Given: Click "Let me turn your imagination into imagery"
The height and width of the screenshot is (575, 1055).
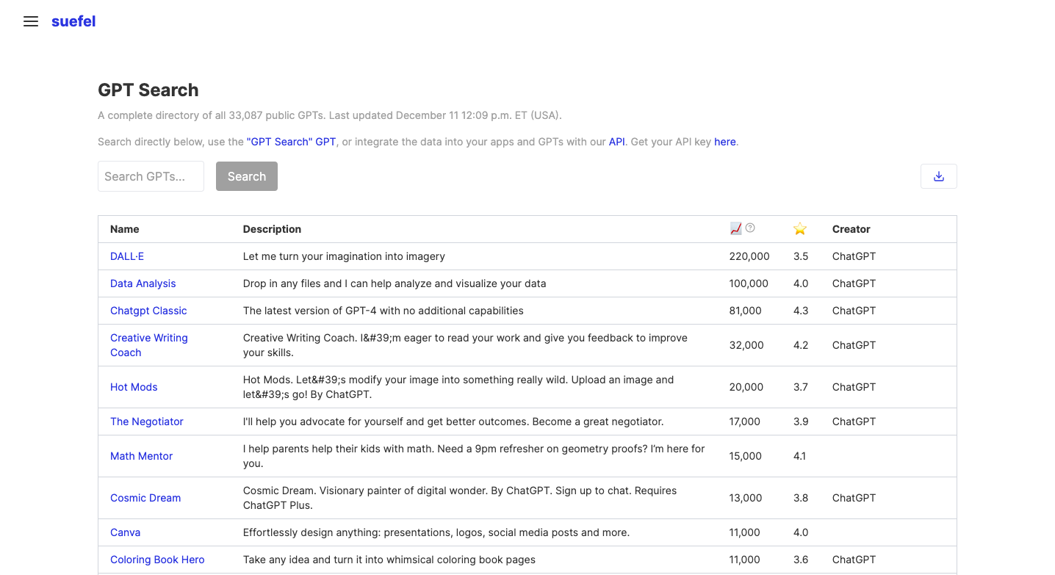Looking at the screenshot, I should 344,256.
